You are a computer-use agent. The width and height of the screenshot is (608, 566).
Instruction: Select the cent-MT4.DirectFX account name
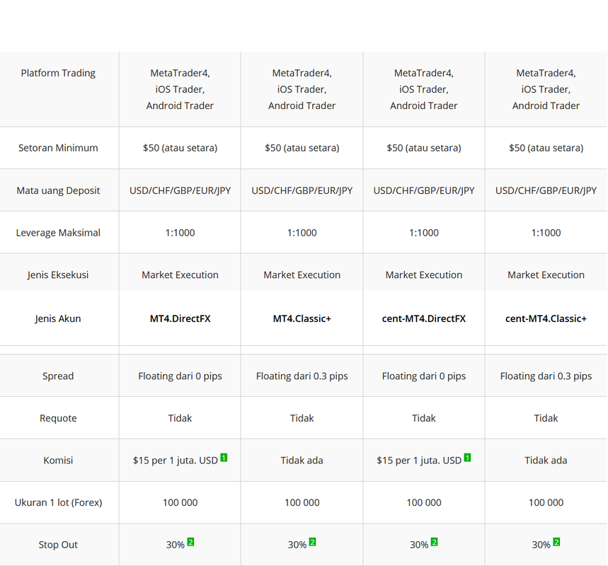click(423, 318)
